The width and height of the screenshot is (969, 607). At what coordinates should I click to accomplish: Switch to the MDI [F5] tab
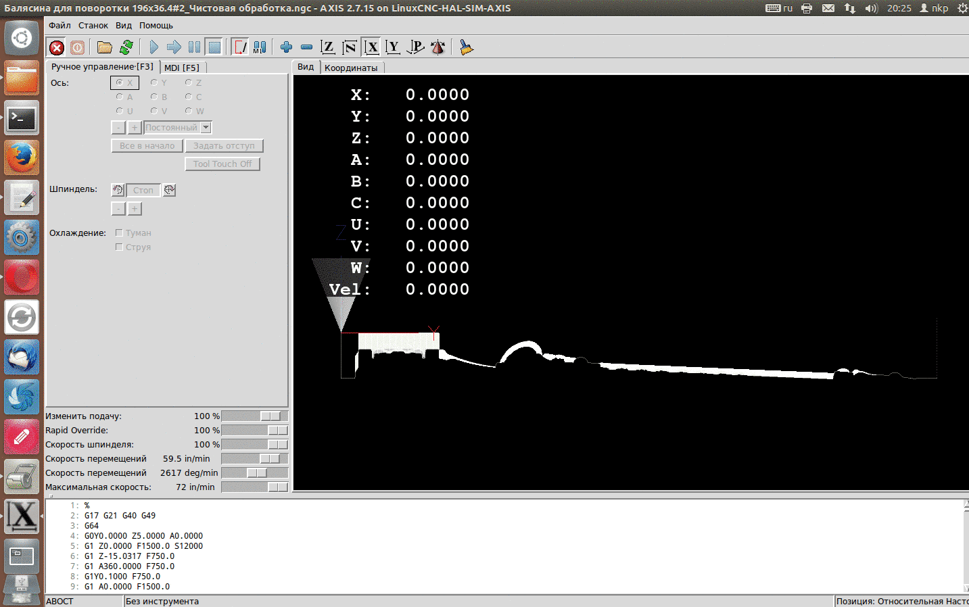coord(182,68)
